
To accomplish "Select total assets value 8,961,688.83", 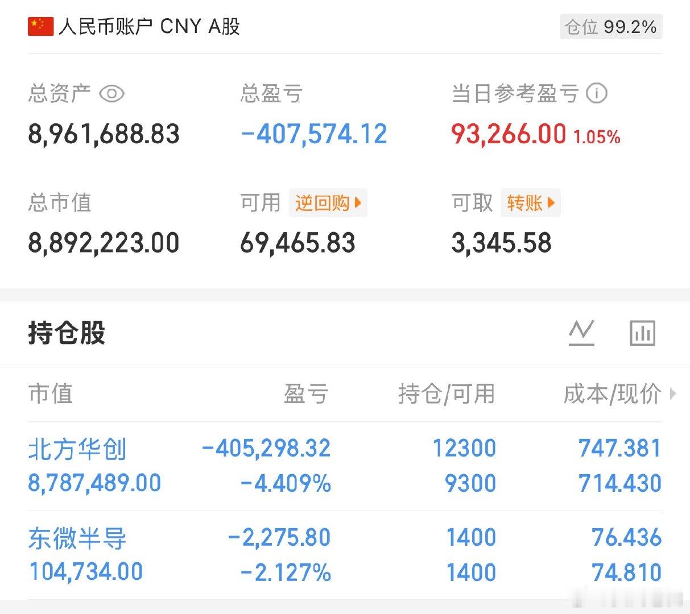I will pos(104,134).
